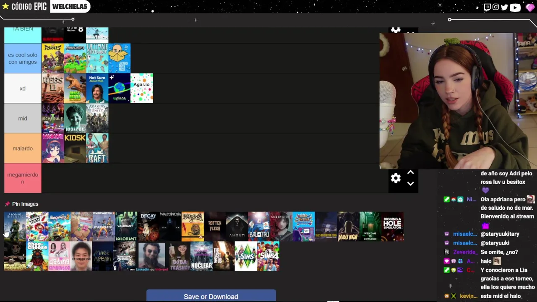Pick the yellow graffiti rat cover

pyautogui.click(x=193, y=226)
